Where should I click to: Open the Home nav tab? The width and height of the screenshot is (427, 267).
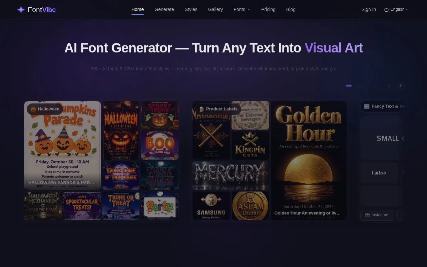tap(137, 9)
